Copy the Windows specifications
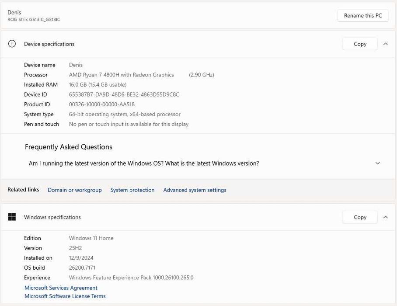This screenshot has width=397, height=306. click(x=360, y=217)
